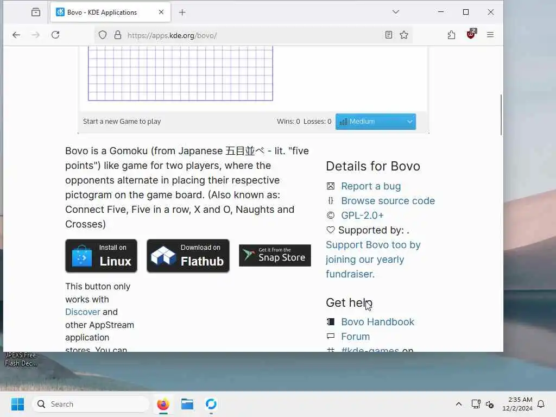Select the Bovo - KDE Applications tab
The image size is (556, 417).
110,12
